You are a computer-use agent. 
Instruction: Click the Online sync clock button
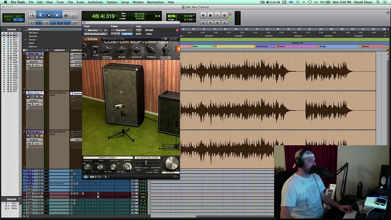pyautogui.click(x=203, y=15)
